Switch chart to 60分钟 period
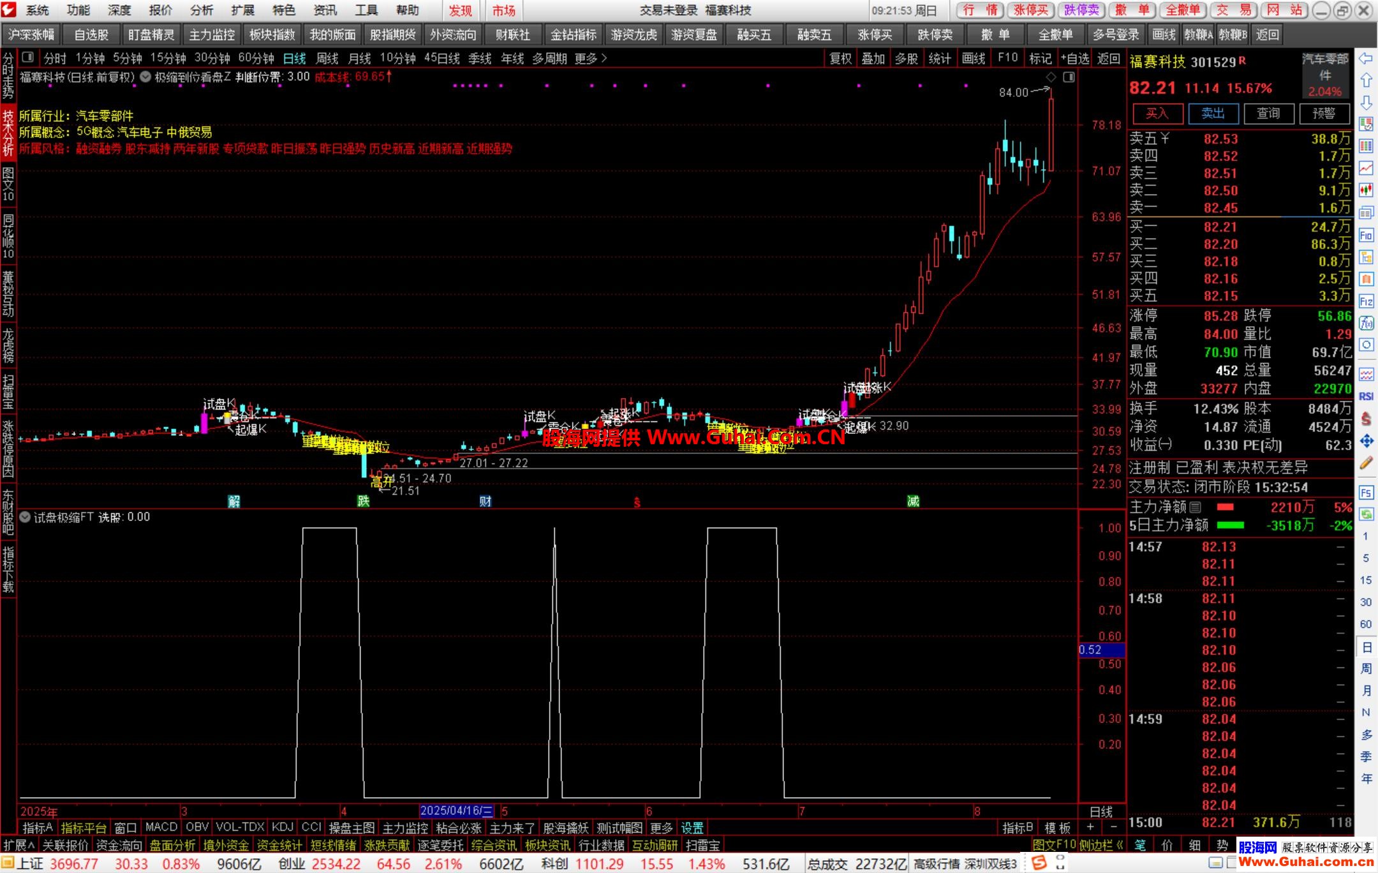 [x=256, y=58]
